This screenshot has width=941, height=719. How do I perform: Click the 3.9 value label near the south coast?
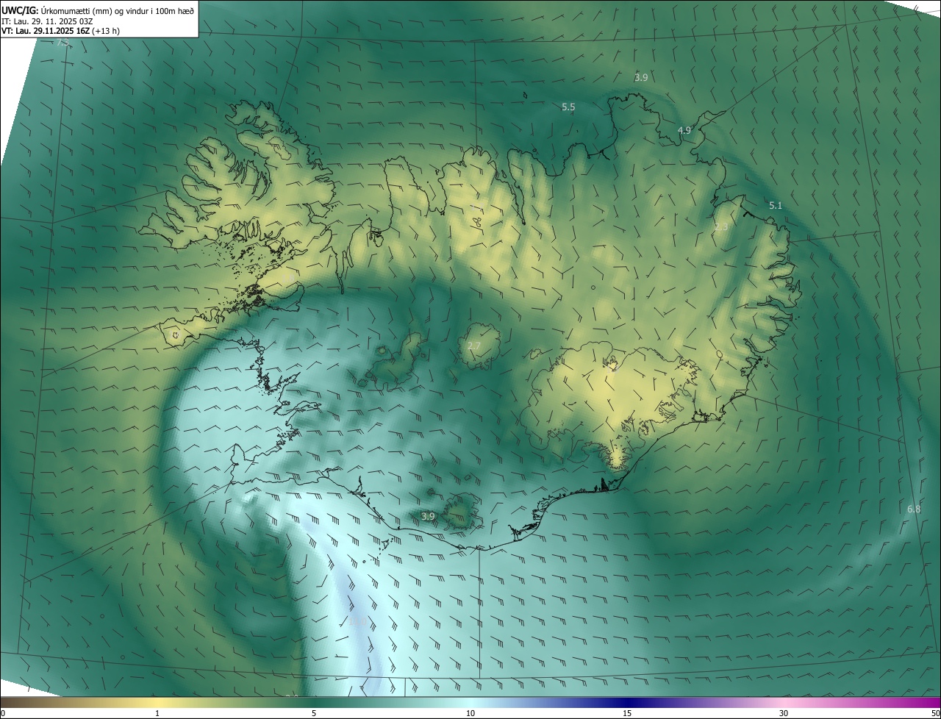[428, 516]
